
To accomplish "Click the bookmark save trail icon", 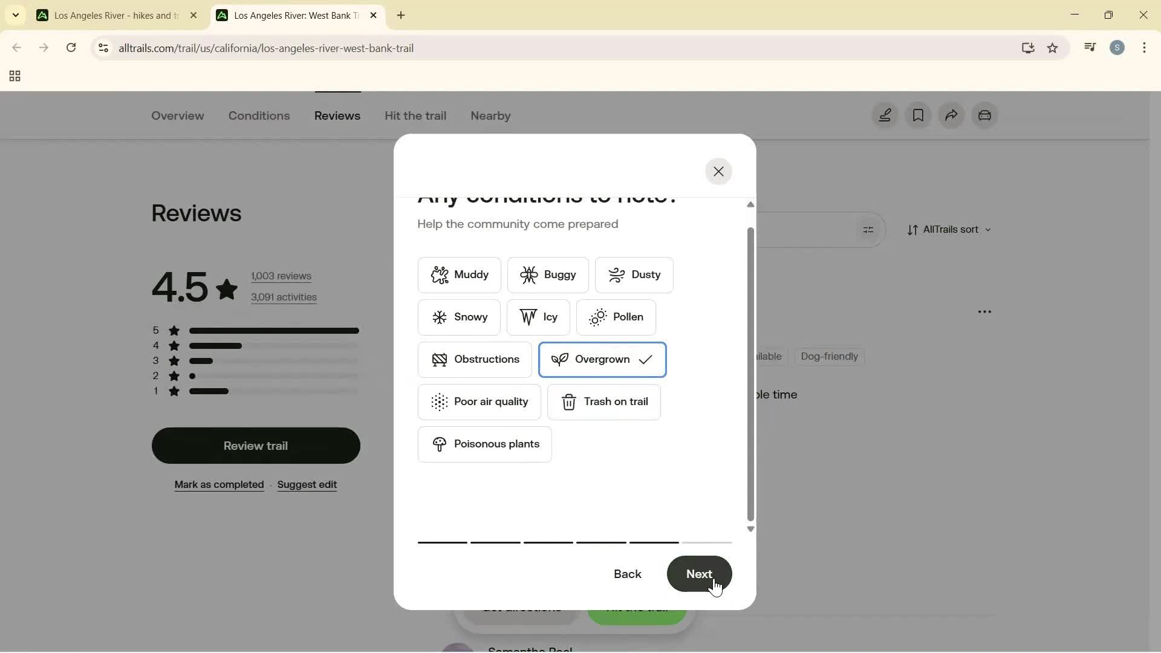I will click(x=918, y=115).
